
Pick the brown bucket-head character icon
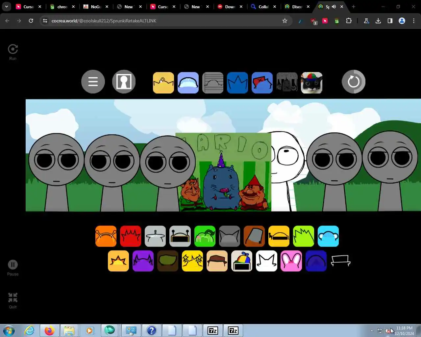(254, 236)
